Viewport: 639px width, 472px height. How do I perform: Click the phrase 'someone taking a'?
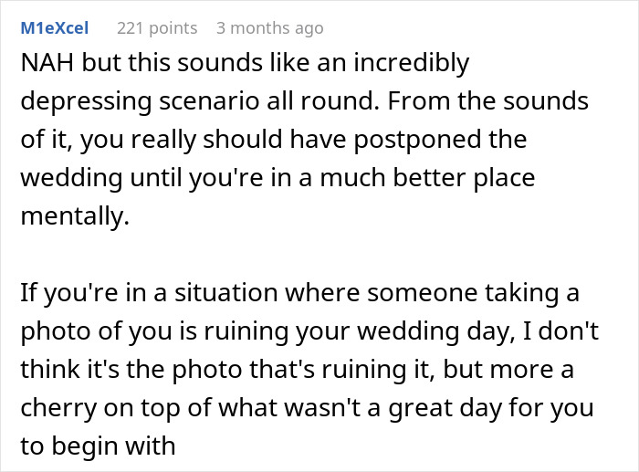[474, 293]
